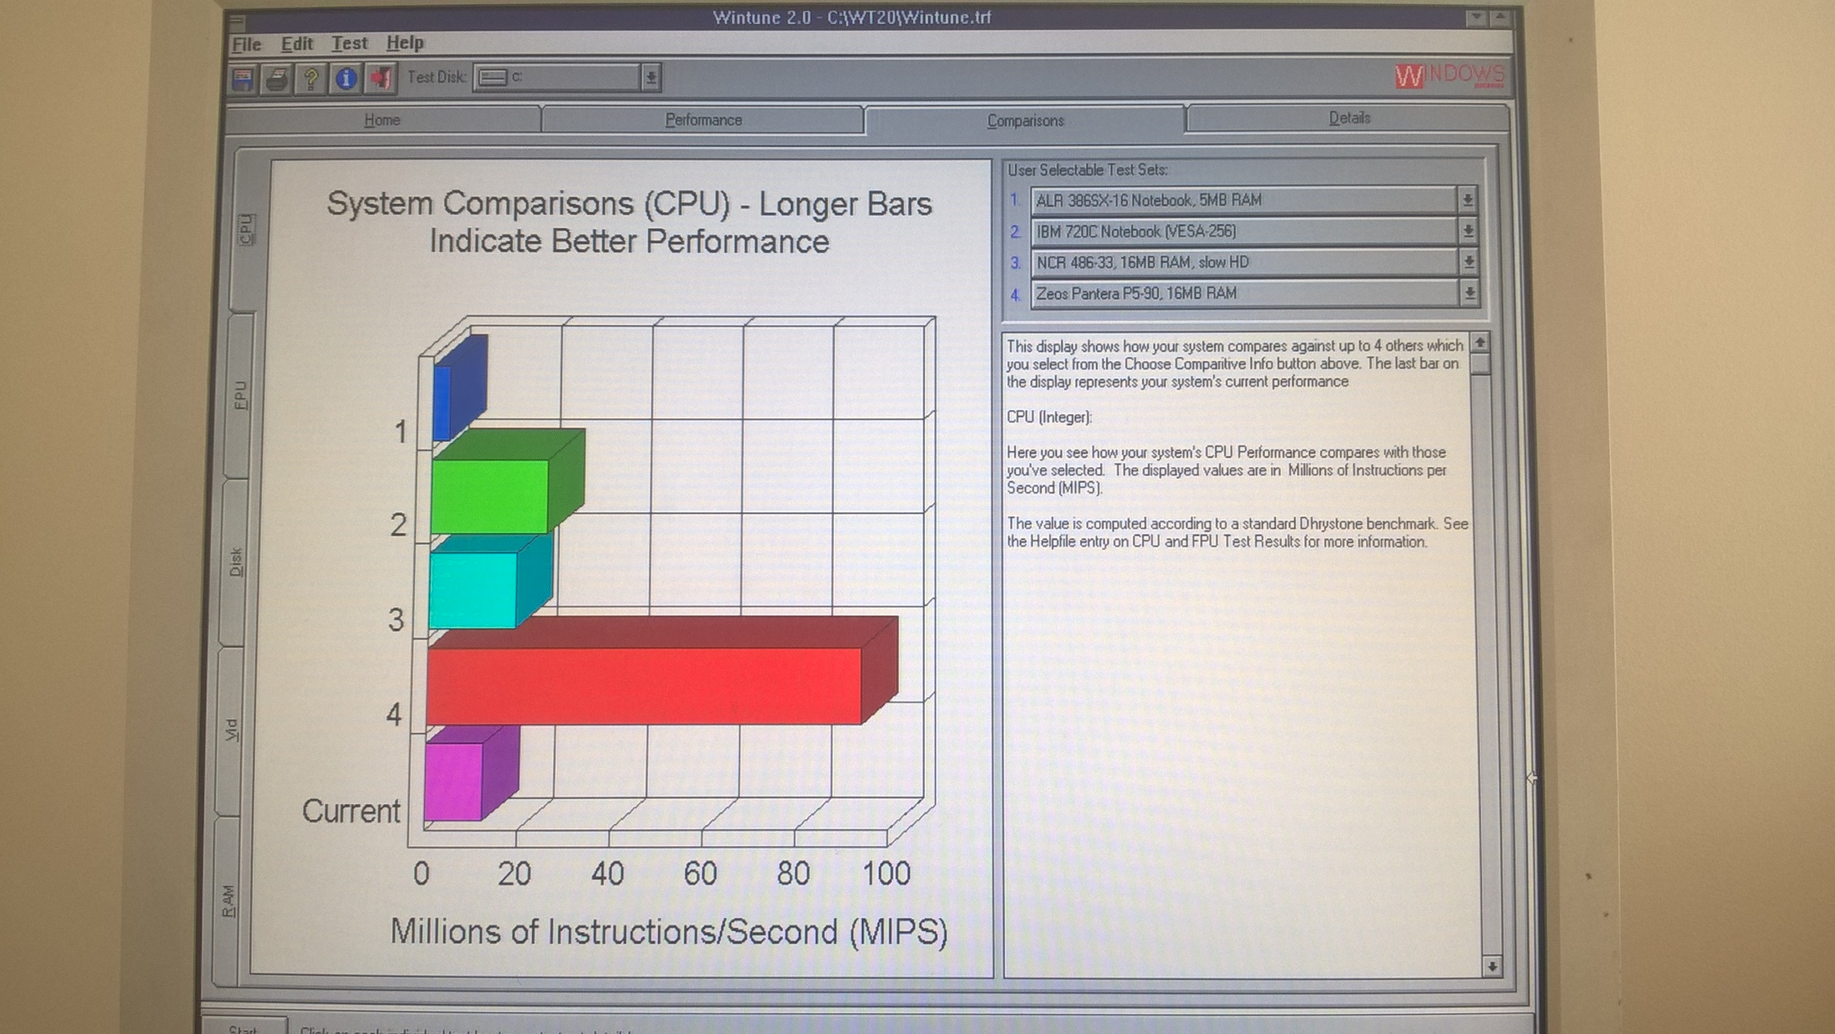This screenshot has height=1034, width=1835.
Task: Click the green bar for system 2
Action: click(507, 482)
